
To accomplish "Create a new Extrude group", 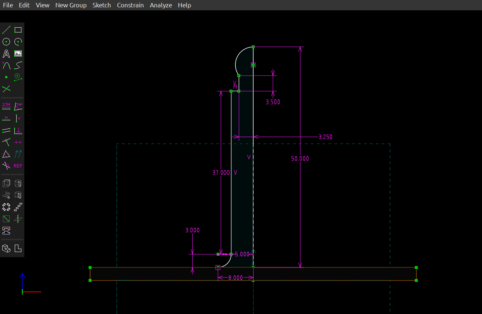I will (x=6, y=183).
